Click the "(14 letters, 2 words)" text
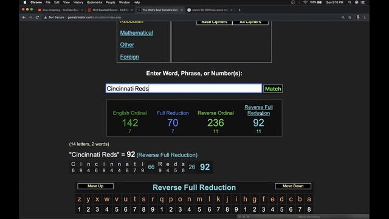Viewport: 389px width, 219px height. coord(89,144)
